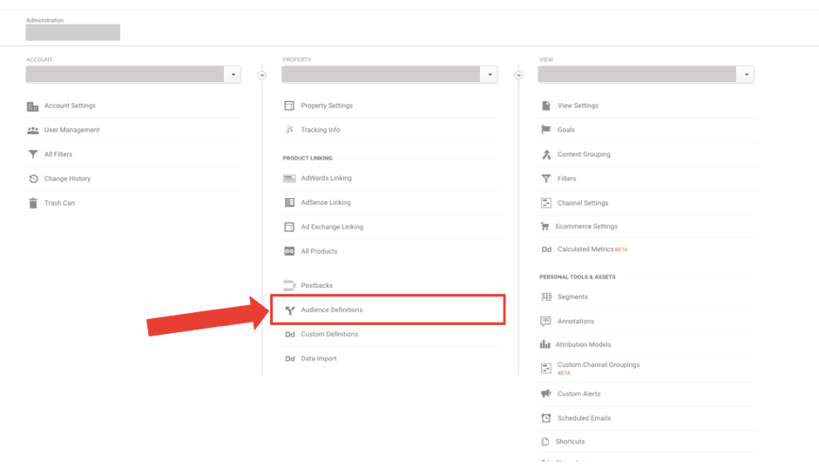This screenshot has height=469, width=819.
Task: Select Segments under Personal Tools
Action: click(572, 297)
